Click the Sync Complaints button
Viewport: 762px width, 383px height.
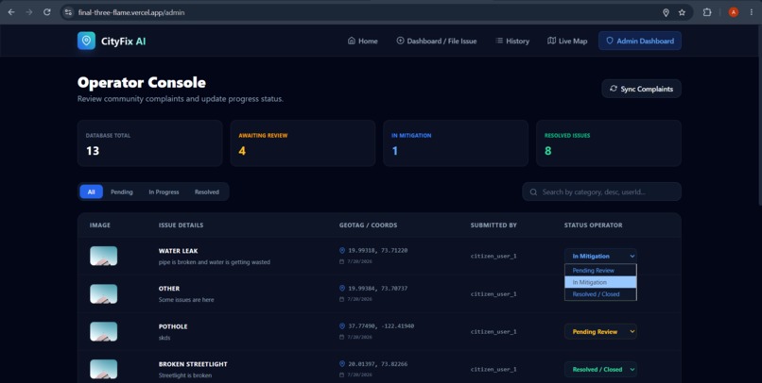(x=642, y=89)
